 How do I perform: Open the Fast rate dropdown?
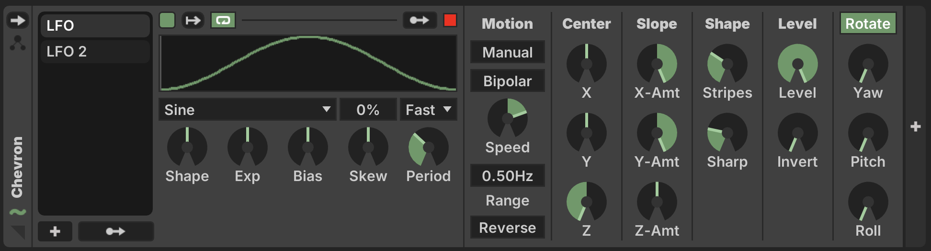pos(429,110)
